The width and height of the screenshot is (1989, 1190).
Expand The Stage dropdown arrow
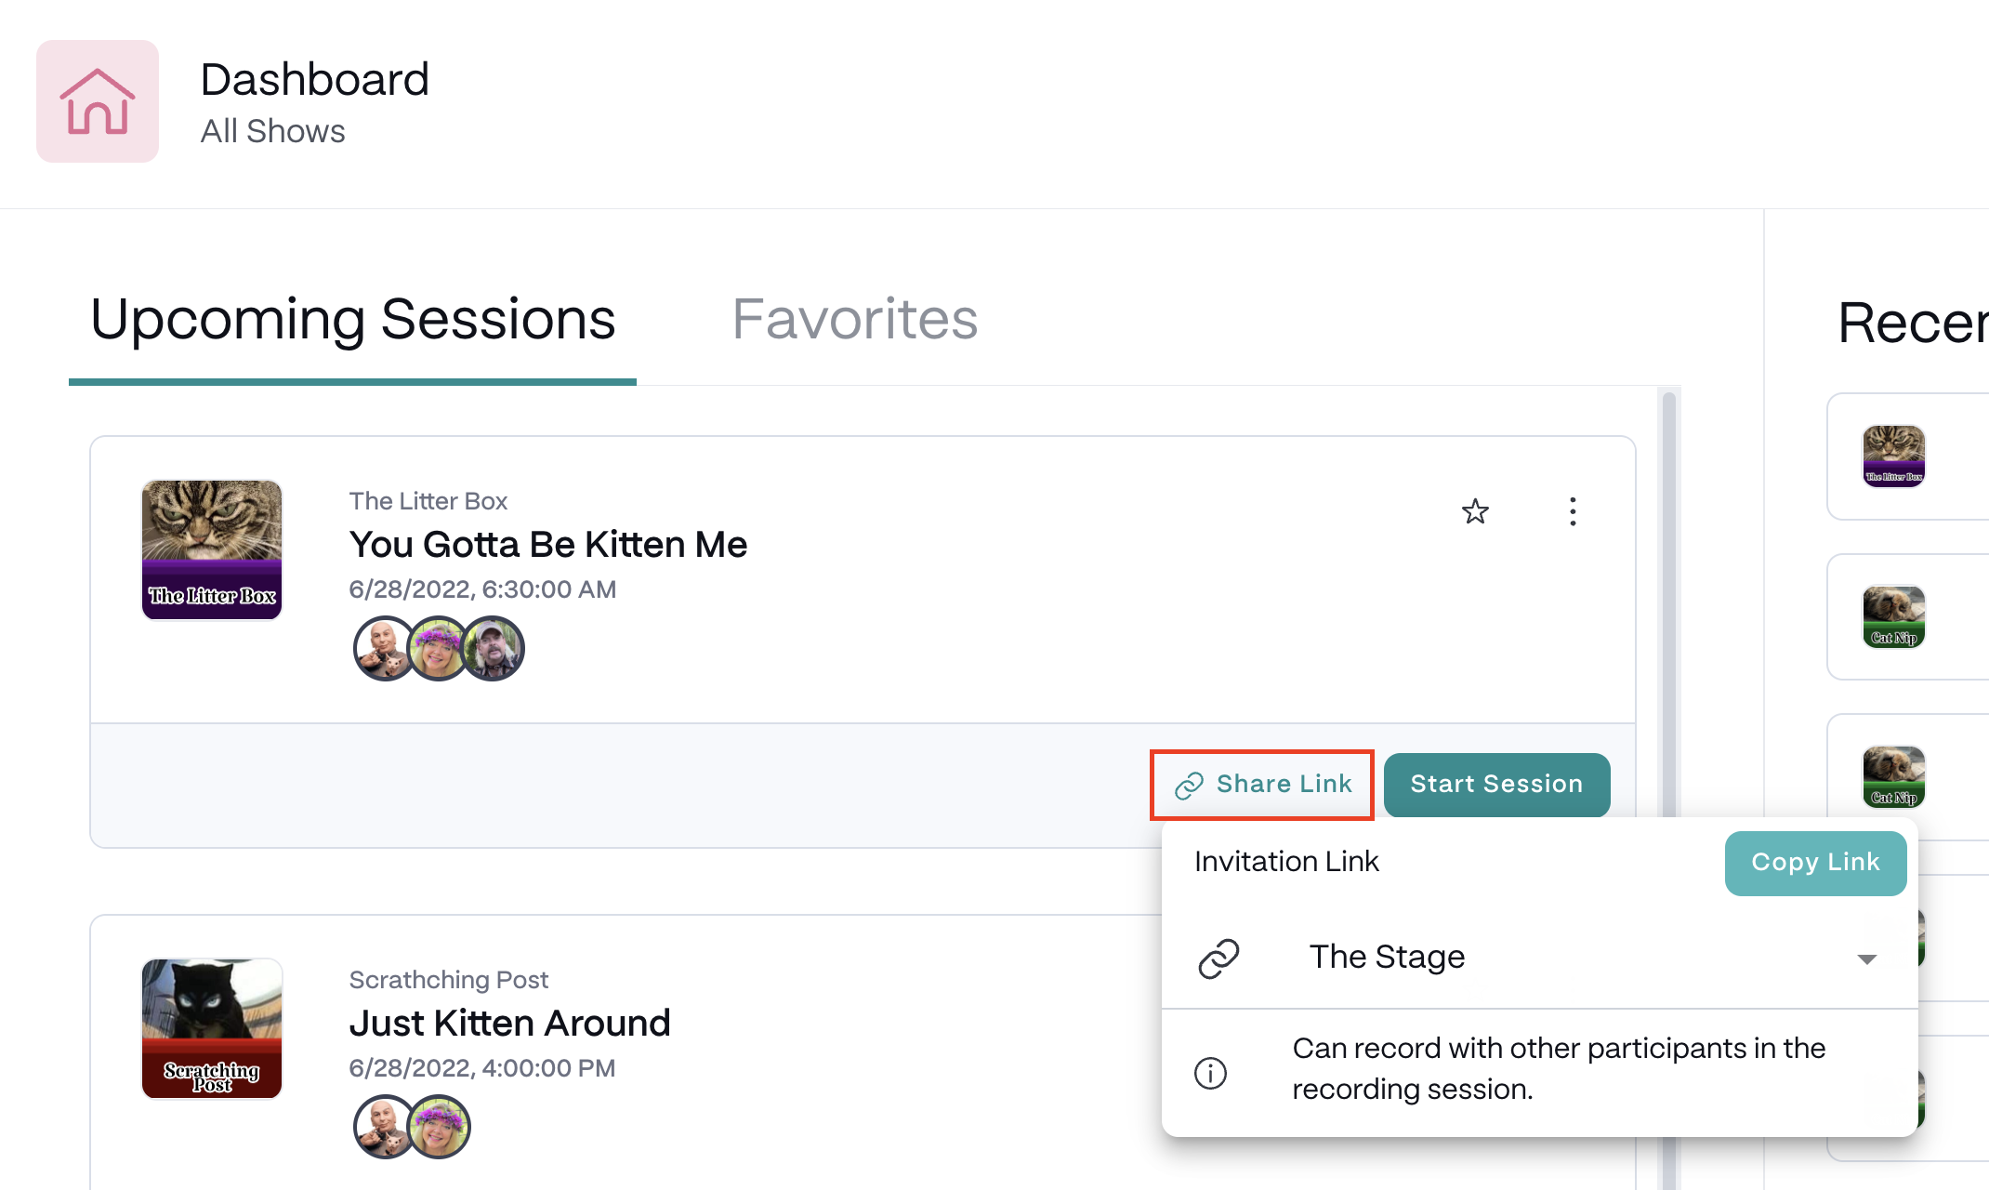point(1866,959)
